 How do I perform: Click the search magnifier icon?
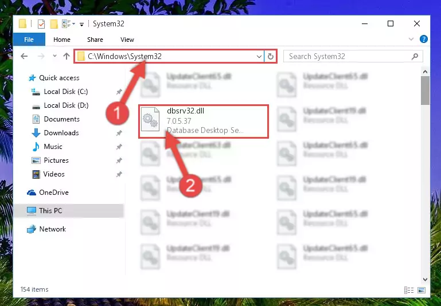415,57
